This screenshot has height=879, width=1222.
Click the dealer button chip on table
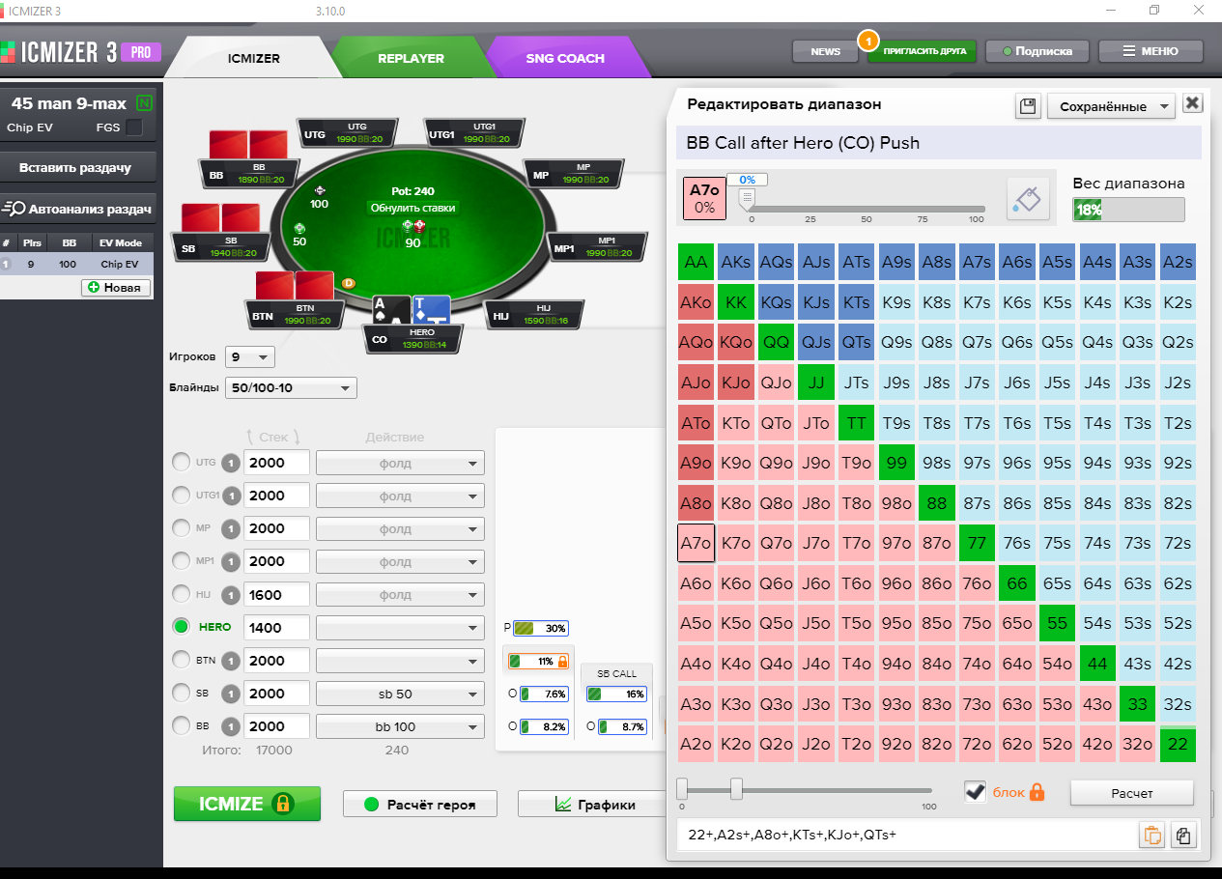(349, 283)
